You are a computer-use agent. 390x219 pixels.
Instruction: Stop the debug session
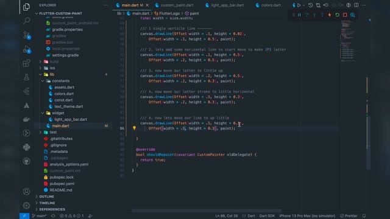click(345, 15)
